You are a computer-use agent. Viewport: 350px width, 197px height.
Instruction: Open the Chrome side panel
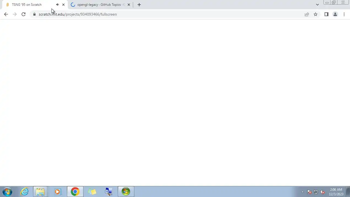coord(326,14)
